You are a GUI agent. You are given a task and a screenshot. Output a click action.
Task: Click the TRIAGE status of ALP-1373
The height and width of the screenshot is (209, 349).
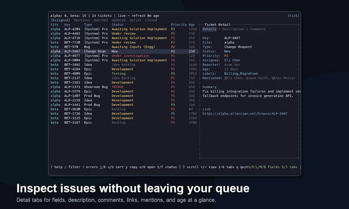pos(117,87)
